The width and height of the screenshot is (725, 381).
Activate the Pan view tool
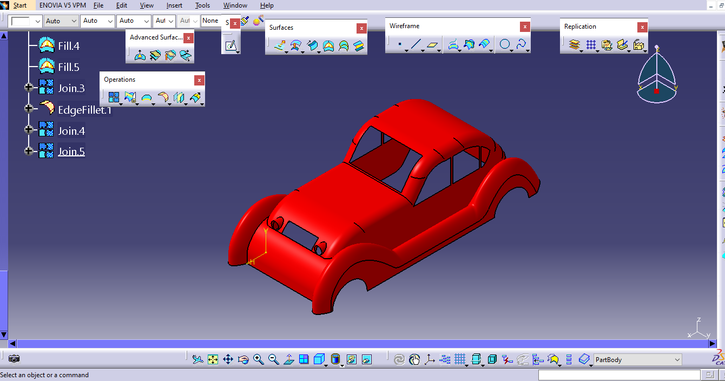(x=228, y=359)
